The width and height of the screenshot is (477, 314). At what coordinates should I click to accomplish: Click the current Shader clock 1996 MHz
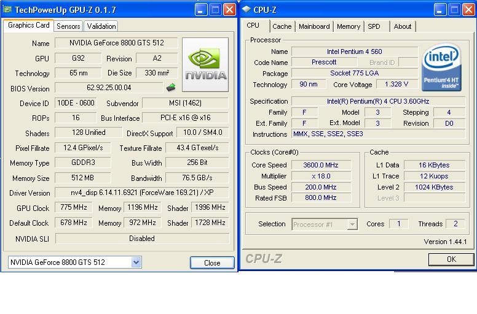point(210,207)
